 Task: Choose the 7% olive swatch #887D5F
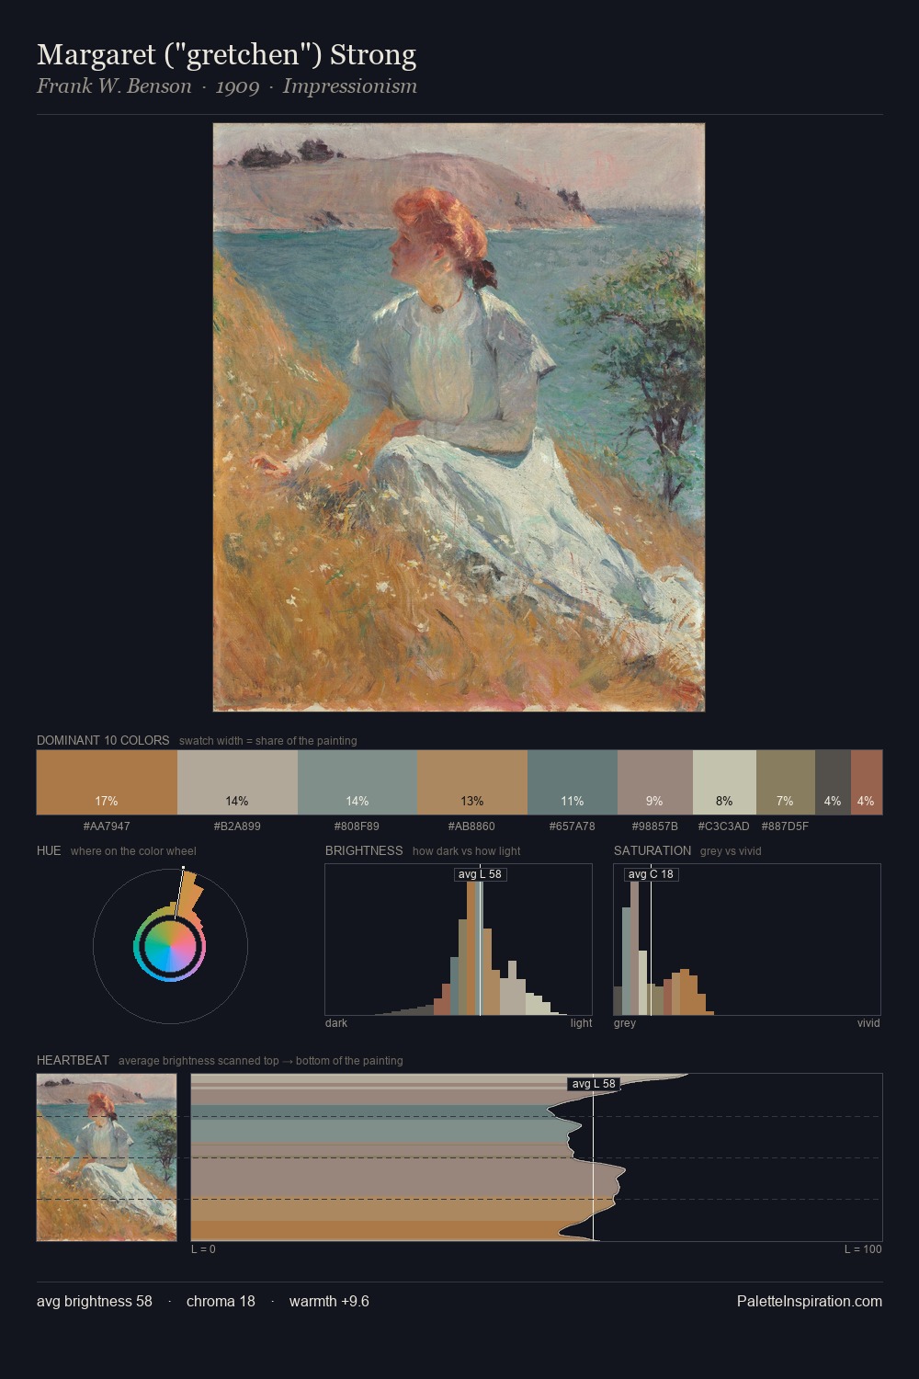tap(786, 782)
